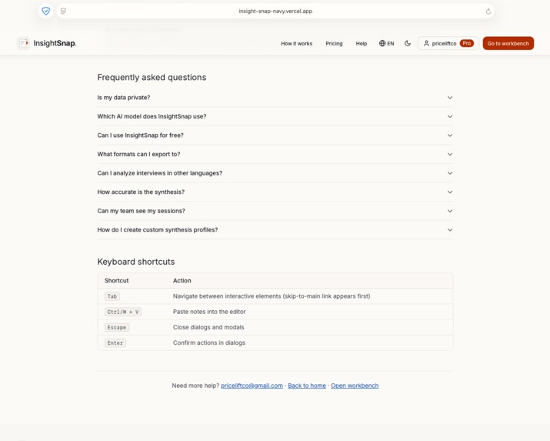
Task: Reload the page with the refresh icon
Action: (x=488, y=12)
